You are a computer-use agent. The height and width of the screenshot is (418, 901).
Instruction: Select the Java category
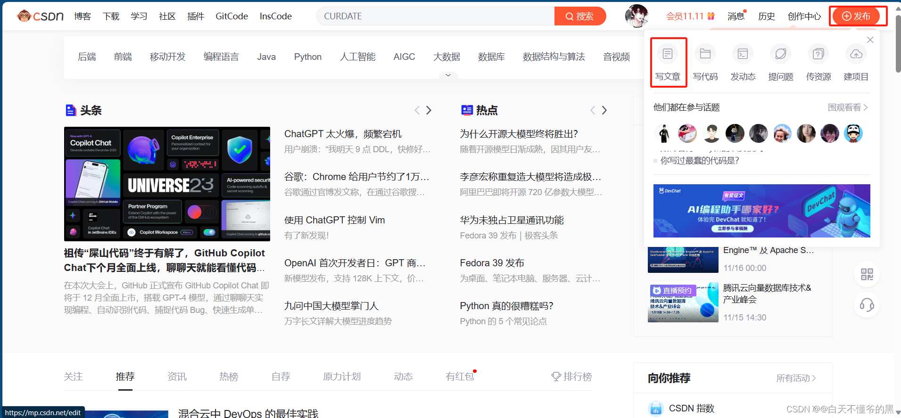(266, 57)
